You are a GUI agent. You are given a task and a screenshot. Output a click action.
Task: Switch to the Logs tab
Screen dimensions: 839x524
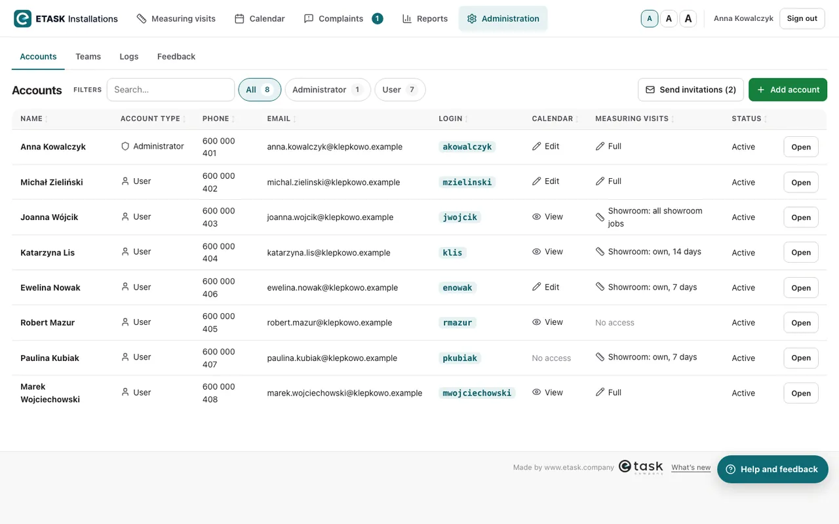click(129, 56)
